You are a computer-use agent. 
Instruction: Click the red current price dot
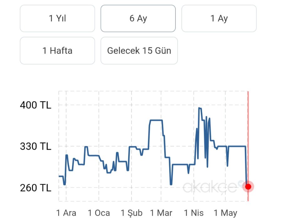tap(248, 187)
